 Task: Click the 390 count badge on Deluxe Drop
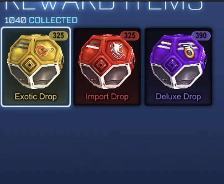coord(201,36)
